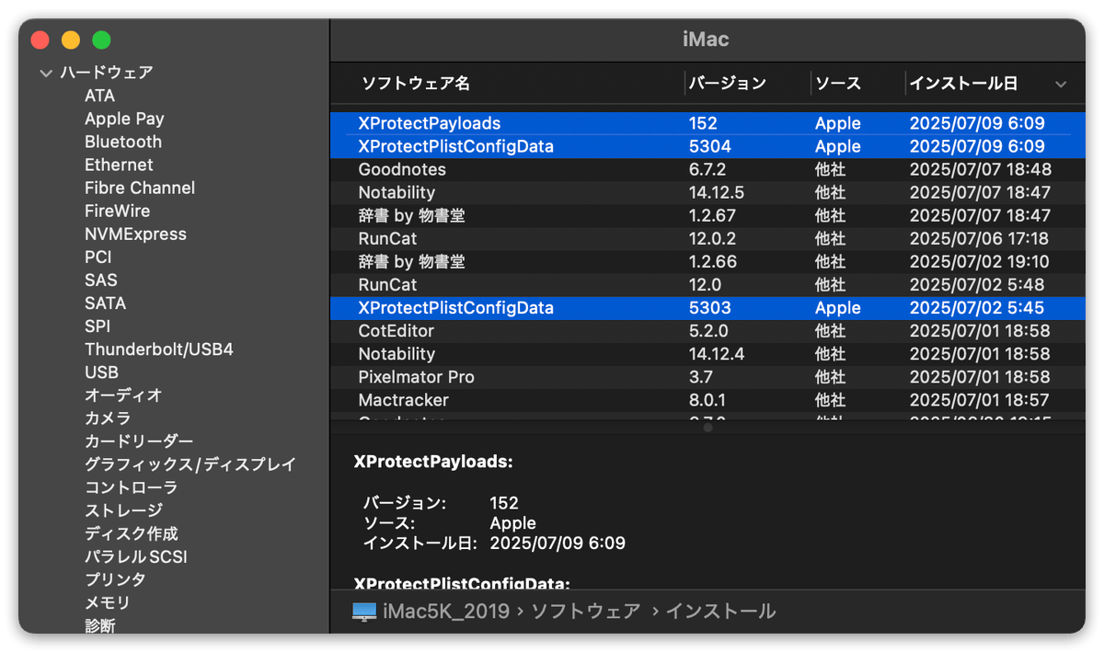The height and width of the screenshot is (652, 1104).
Task: Click the 2025/07/07 18:48 install date cell
Action: click(x=981, y=169)
